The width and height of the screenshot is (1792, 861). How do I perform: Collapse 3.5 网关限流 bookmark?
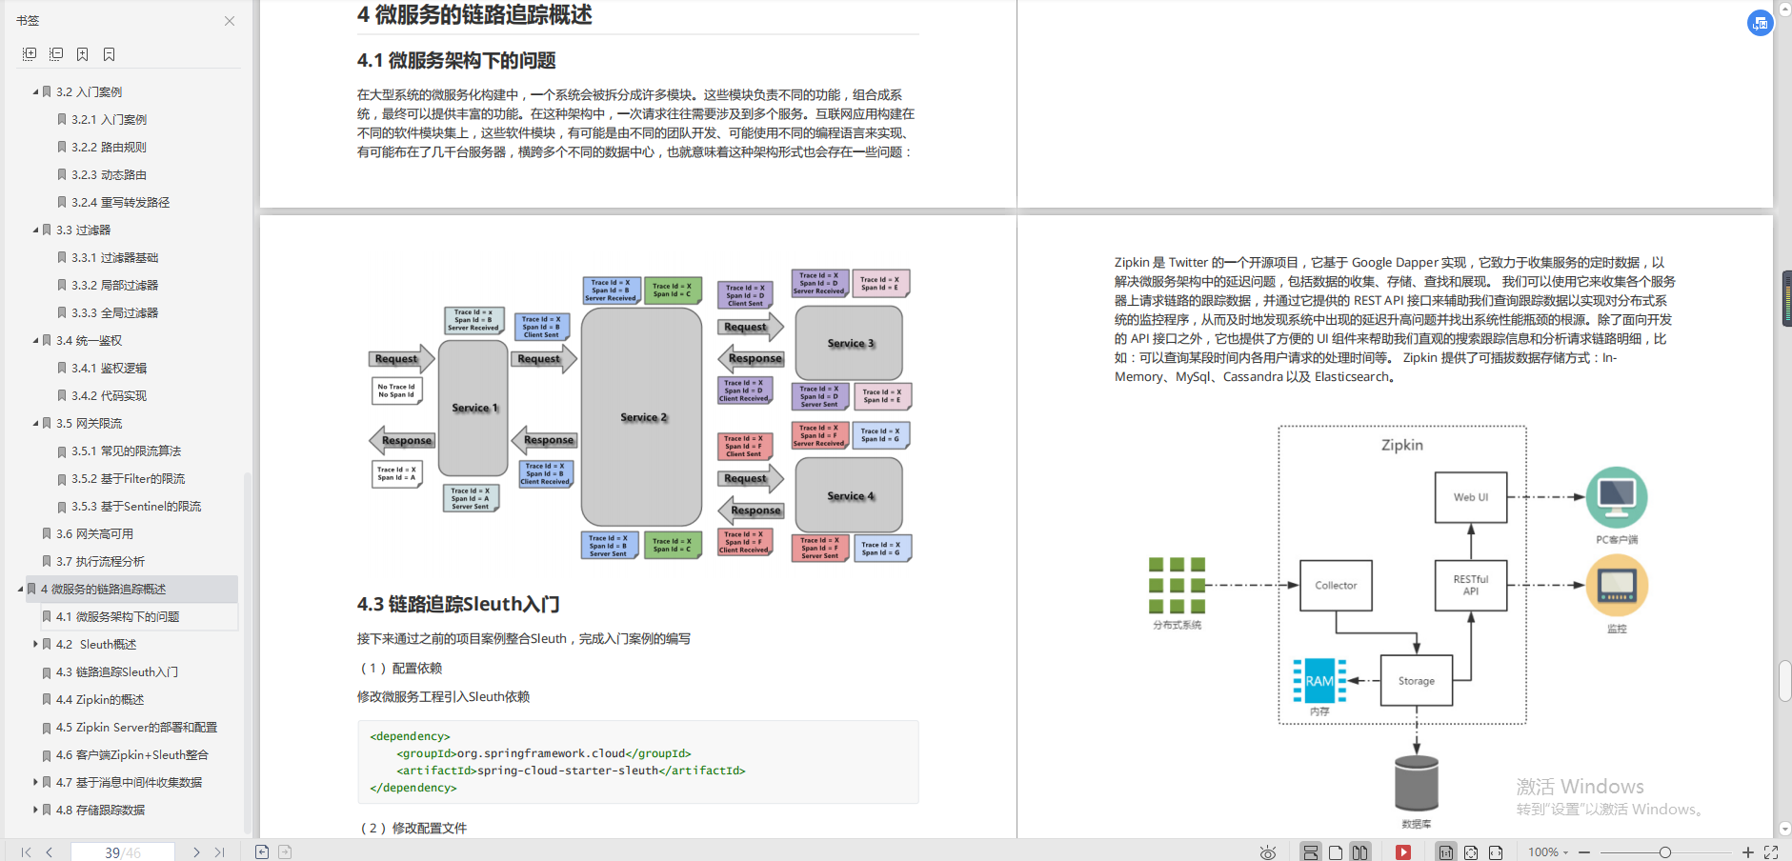pyautogui.click(x=35, y=424)
